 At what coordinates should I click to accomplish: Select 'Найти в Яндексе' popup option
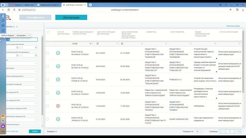(x=8, y=36)
